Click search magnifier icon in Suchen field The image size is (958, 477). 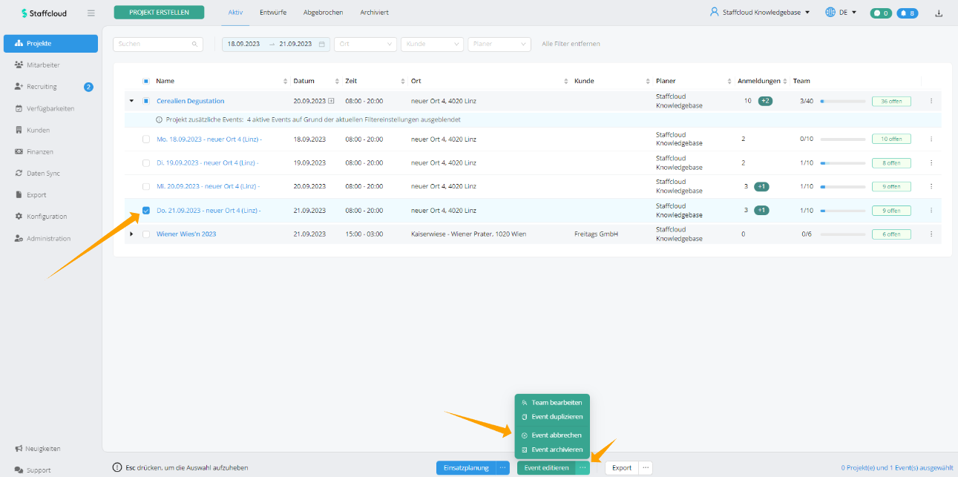click(195, 44)
